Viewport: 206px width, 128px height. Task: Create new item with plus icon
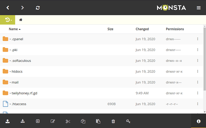tap(38, 121)
